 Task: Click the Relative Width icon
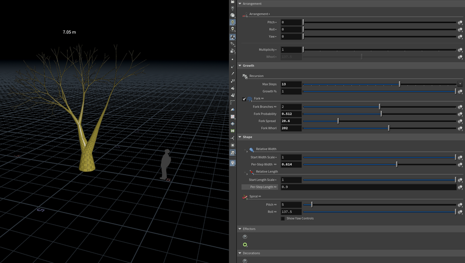coord(252,149)
